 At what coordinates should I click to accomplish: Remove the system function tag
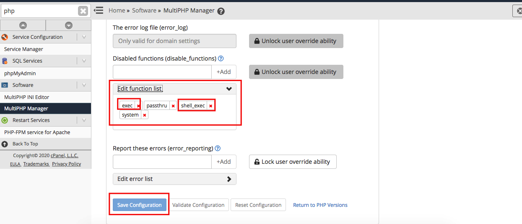(x=144, y=115)
